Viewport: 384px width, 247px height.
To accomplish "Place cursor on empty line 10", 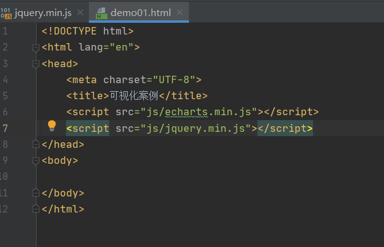I will [210, 177].
